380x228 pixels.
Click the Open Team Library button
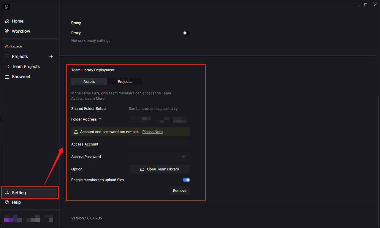[x=159, y=169]
